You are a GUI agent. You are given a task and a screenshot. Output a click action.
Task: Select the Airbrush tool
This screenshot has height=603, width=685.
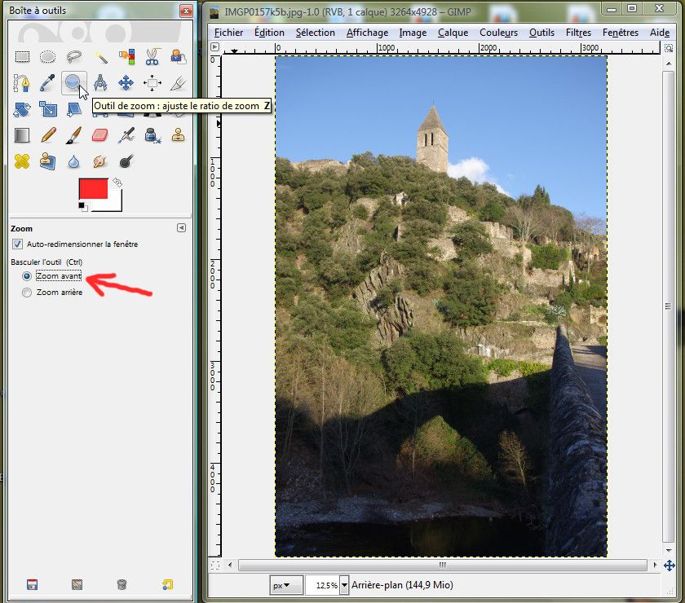point(126,135)
